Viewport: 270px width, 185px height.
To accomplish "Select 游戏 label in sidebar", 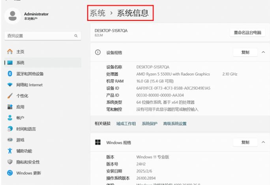I will 20,140.
